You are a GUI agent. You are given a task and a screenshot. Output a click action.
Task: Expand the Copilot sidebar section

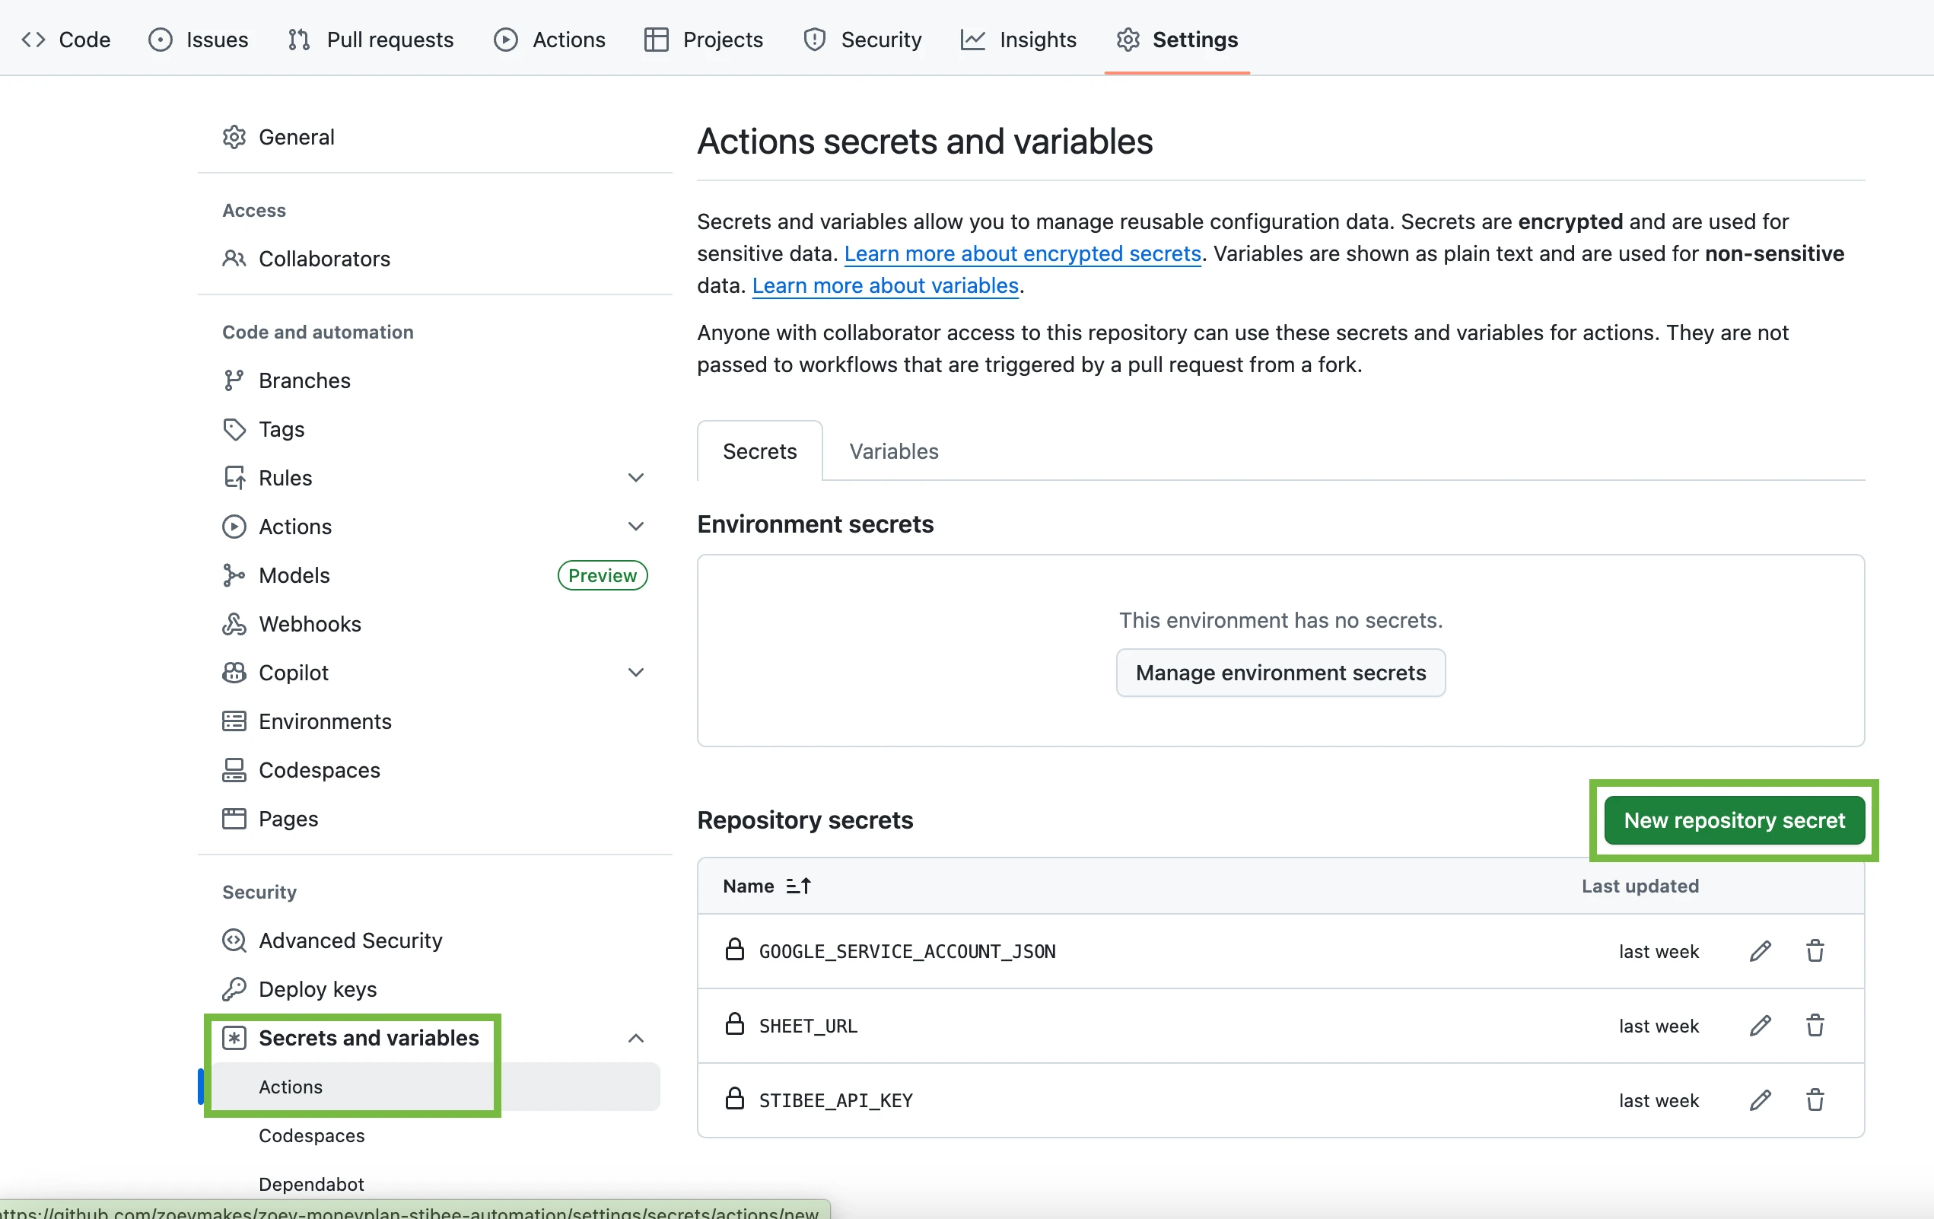[x=635, y=672]
